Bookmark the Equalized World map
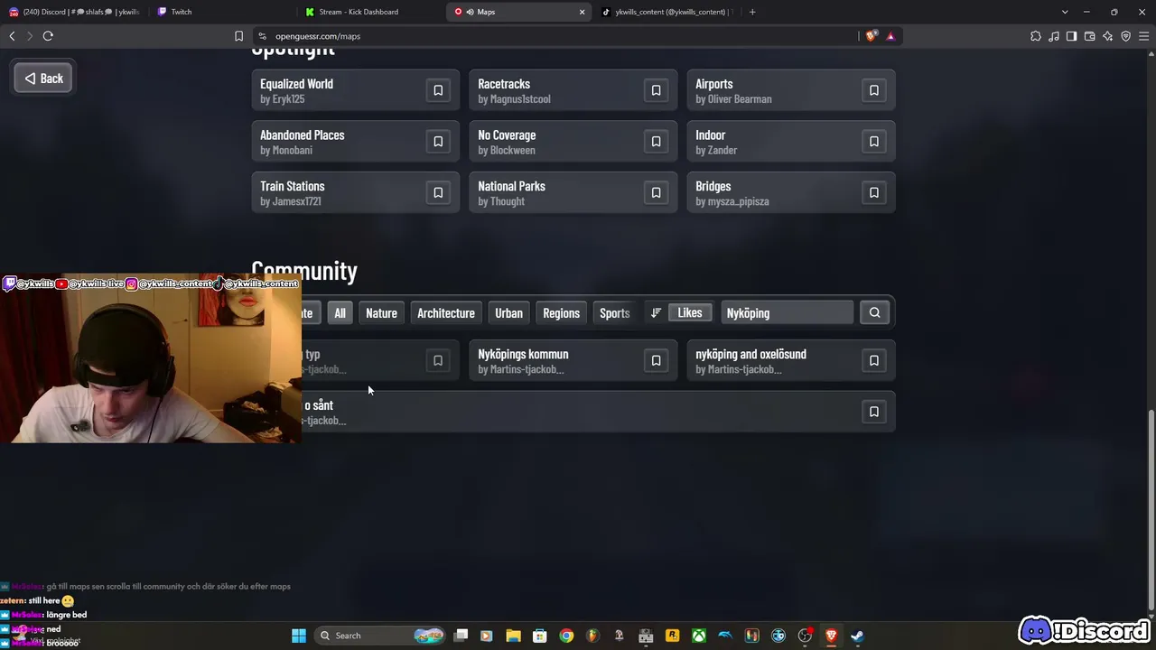This screenshot has height=650, width=1156. [438, 90]
